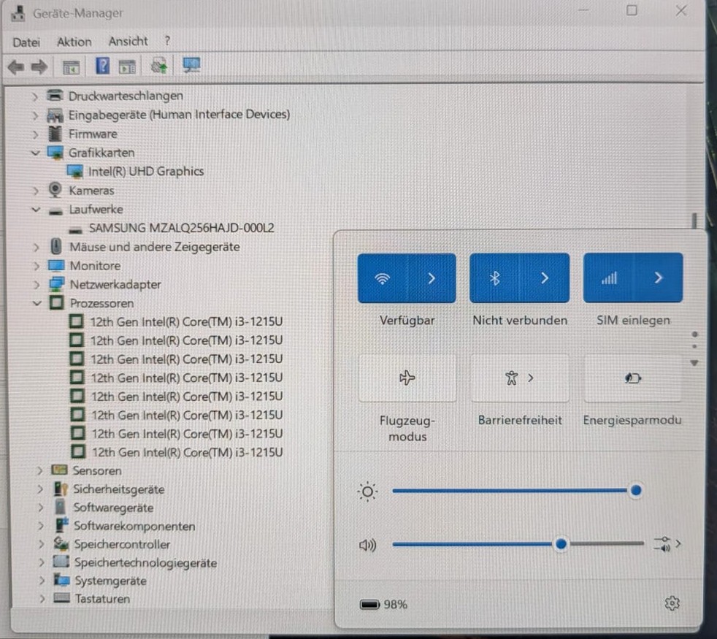Expand the Netzwerkadapter category

[x=36, y=285]
